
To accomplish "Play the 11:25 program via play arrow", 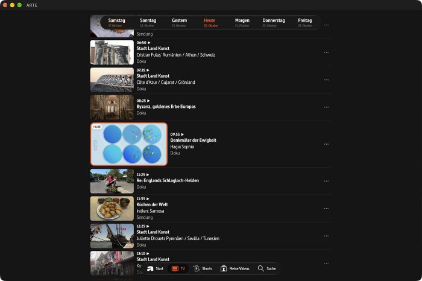I will pos(148,174).
